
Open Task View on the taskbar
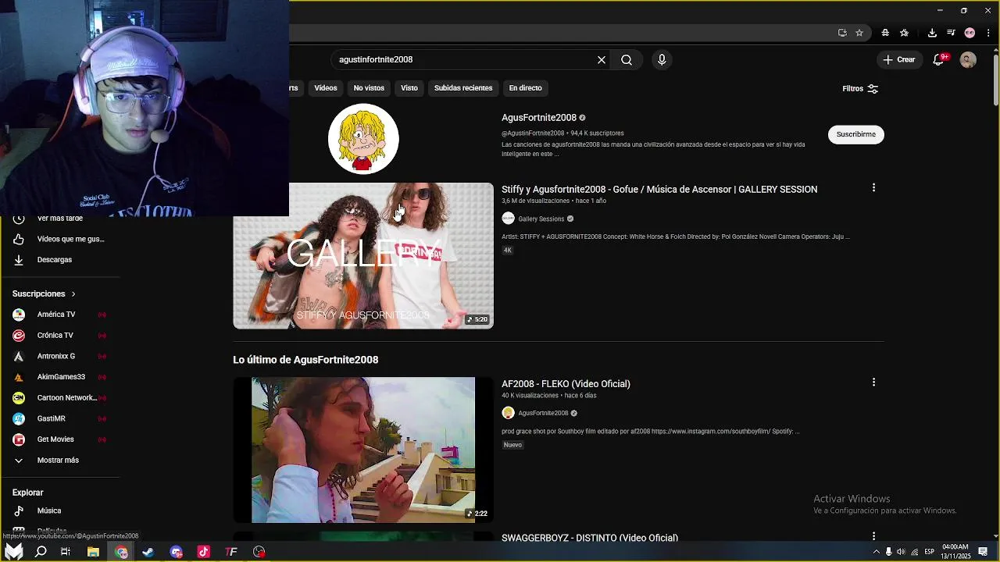66,552
